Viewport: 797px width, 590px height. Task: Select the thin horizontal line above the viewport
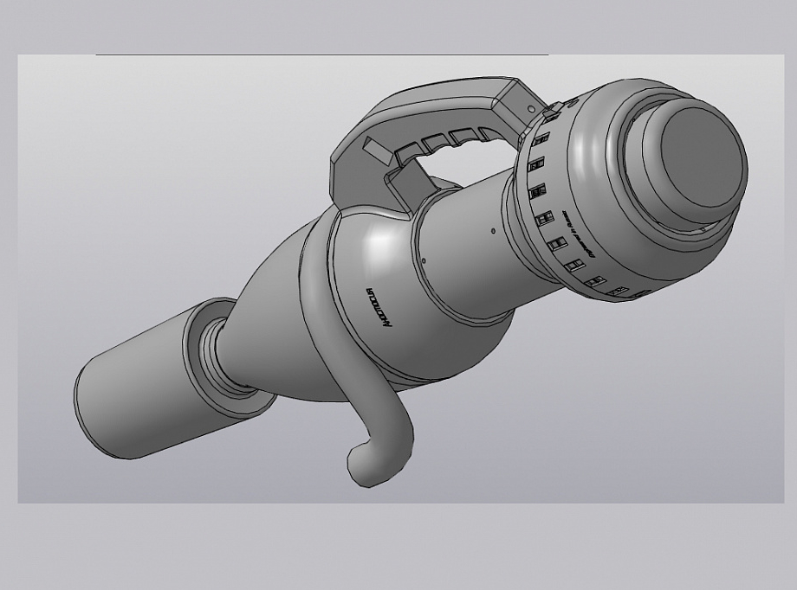pyautogui.click(x=322, y=55)
